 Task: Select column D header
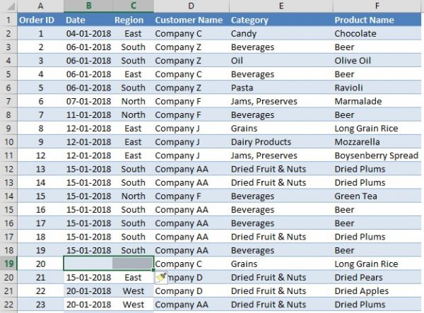coord(189,6)
